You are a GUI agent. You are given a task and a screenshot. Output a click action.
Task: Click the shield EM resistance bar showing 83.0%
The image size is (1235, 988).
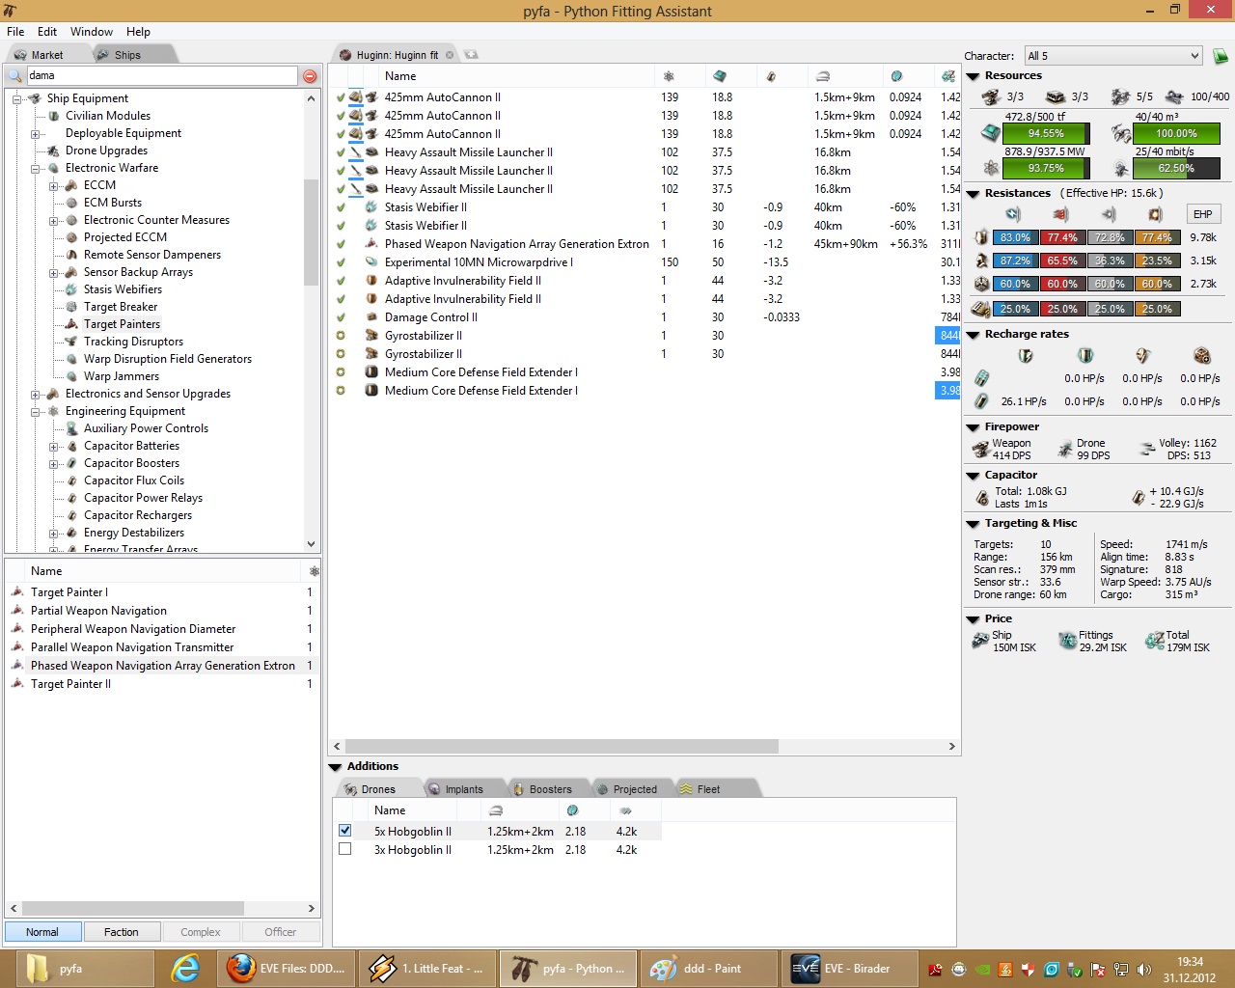pyautogui.click(x=1015, y=237)
